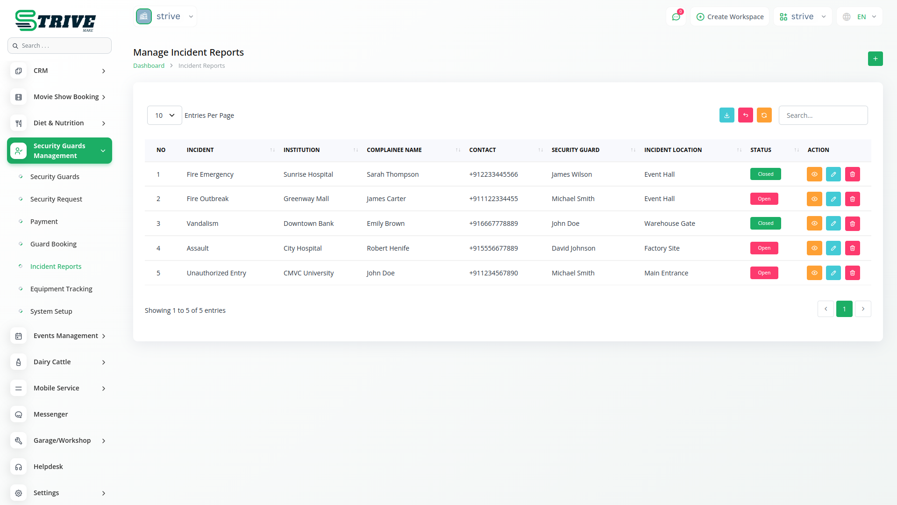The width and height of the screenshot is (897, 505).
Task: Click the table search input field
Action: [x=823, y=115]
